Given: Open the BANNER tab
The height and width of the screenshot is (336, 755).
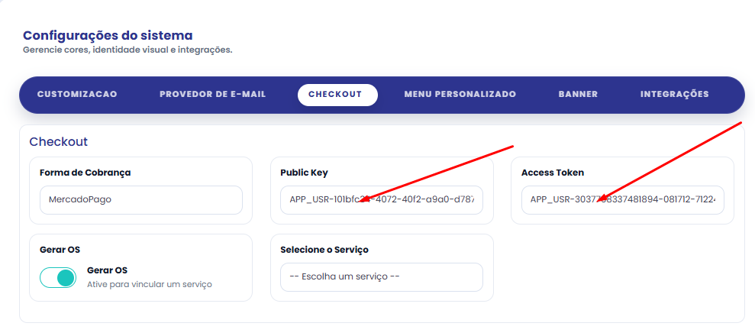Looking at the screenshot, I should point(578,95).
